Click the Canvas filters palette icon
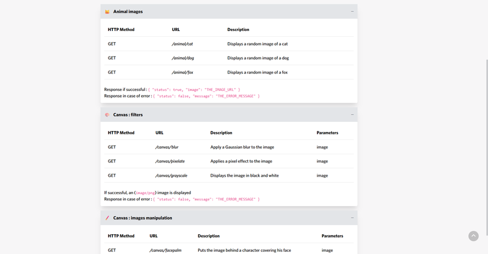This screenshot has width=488, height=254. pos(107,115)
